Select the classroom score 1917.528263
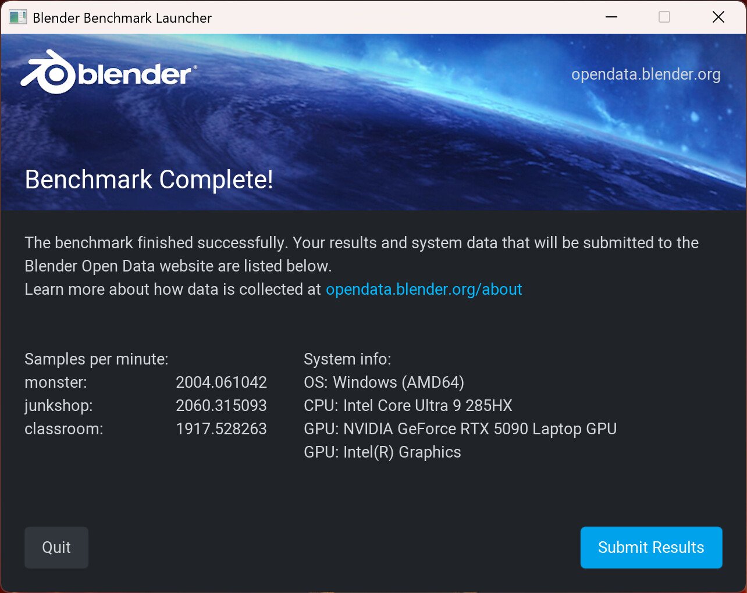The width and height of the screenshot is (747, 593). 221,428
